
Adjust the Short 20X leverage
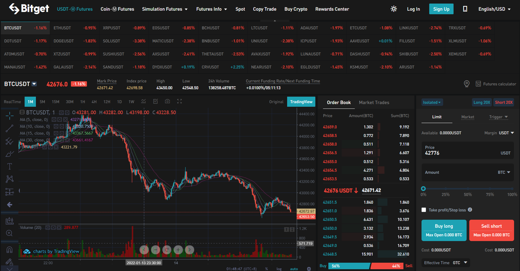click(504, 102)
